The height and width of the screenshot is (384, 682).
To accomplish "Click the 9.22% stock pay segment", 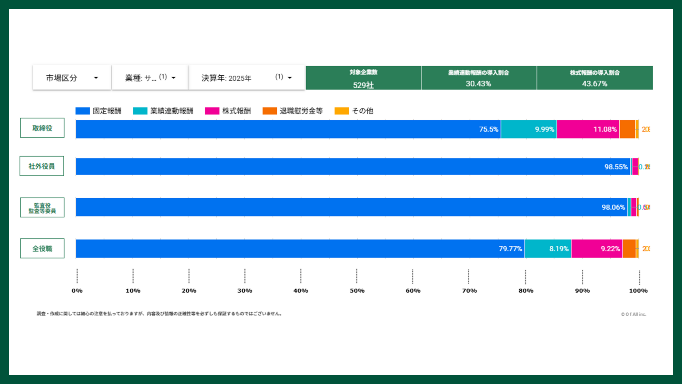I will click(597, 249).
